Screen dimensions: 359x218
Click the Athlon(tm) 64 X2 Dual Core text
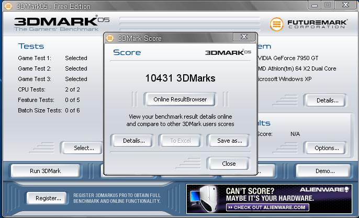302,68
